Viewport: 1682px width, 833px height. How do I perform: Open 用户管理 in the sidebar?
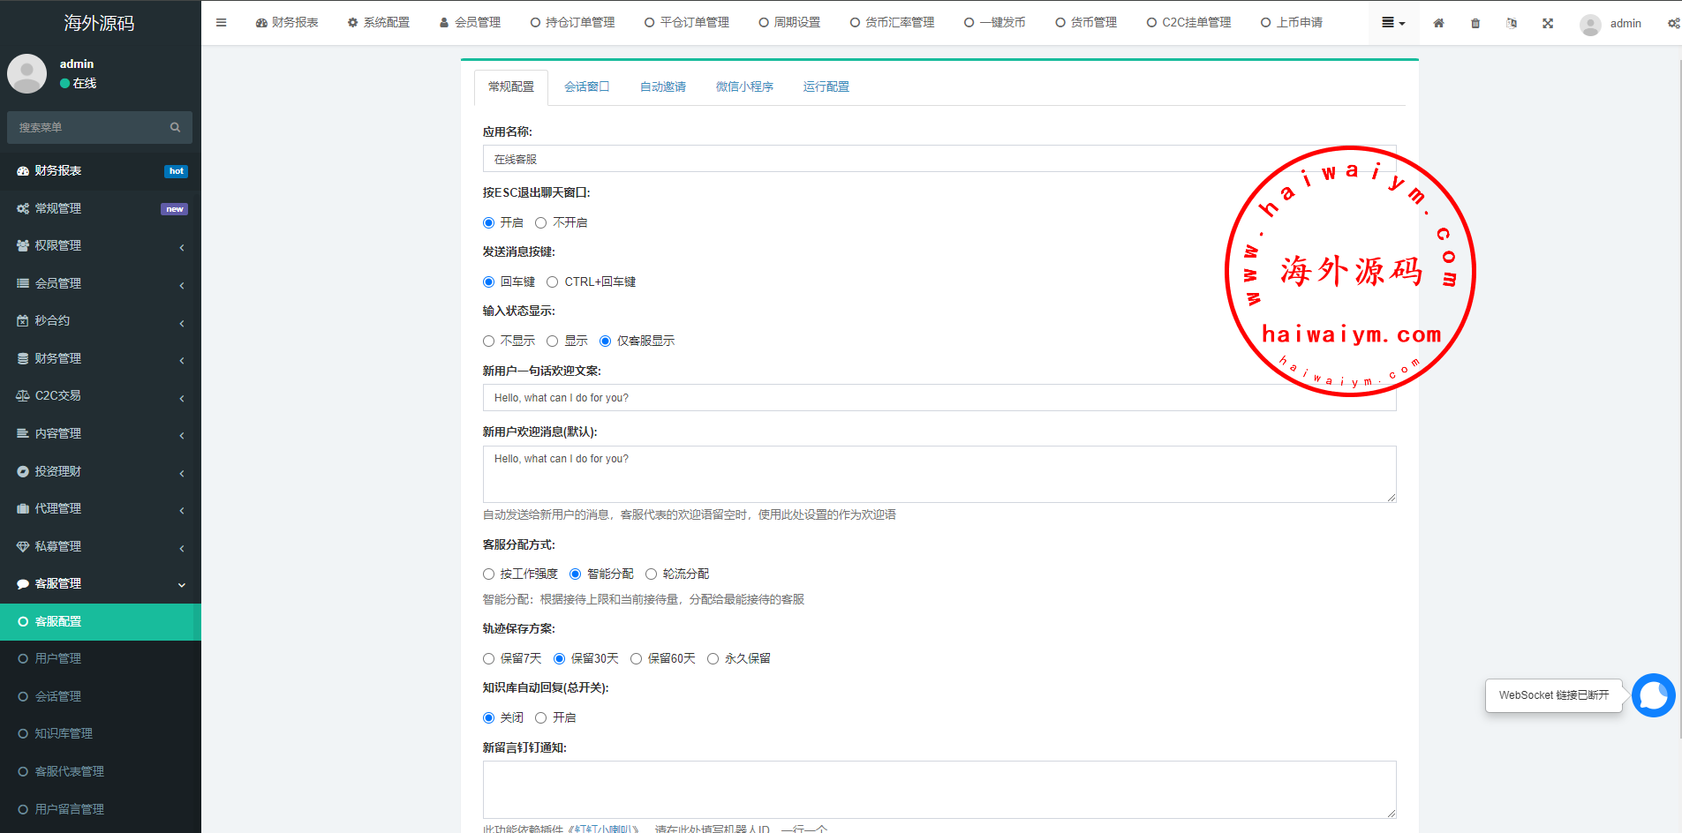click(x=58, y=659)
